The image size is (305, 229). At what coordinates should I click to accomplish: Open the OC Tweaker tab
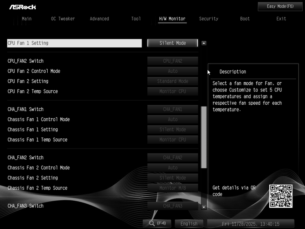click(x=63, y=19)
